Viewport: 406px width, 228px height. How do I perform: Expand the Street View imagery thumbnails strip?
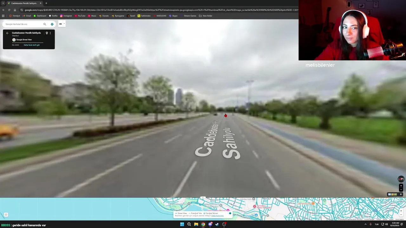[401, 194]
